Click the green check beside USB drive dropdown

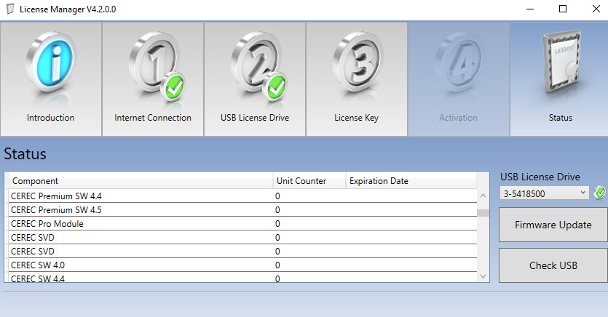click(600, 193)
